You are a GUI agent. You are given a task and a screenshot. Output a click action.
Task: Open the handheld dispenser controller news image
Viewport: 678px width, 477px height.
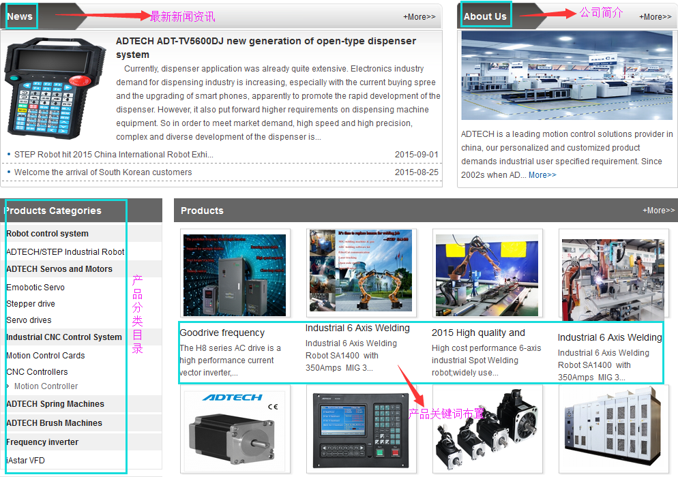pyautogui.click(x=55, y=88)
